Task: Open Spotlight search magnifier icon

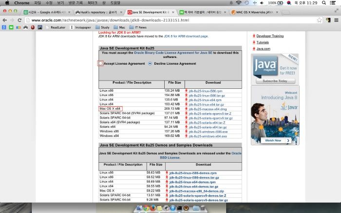Action: 324,3
